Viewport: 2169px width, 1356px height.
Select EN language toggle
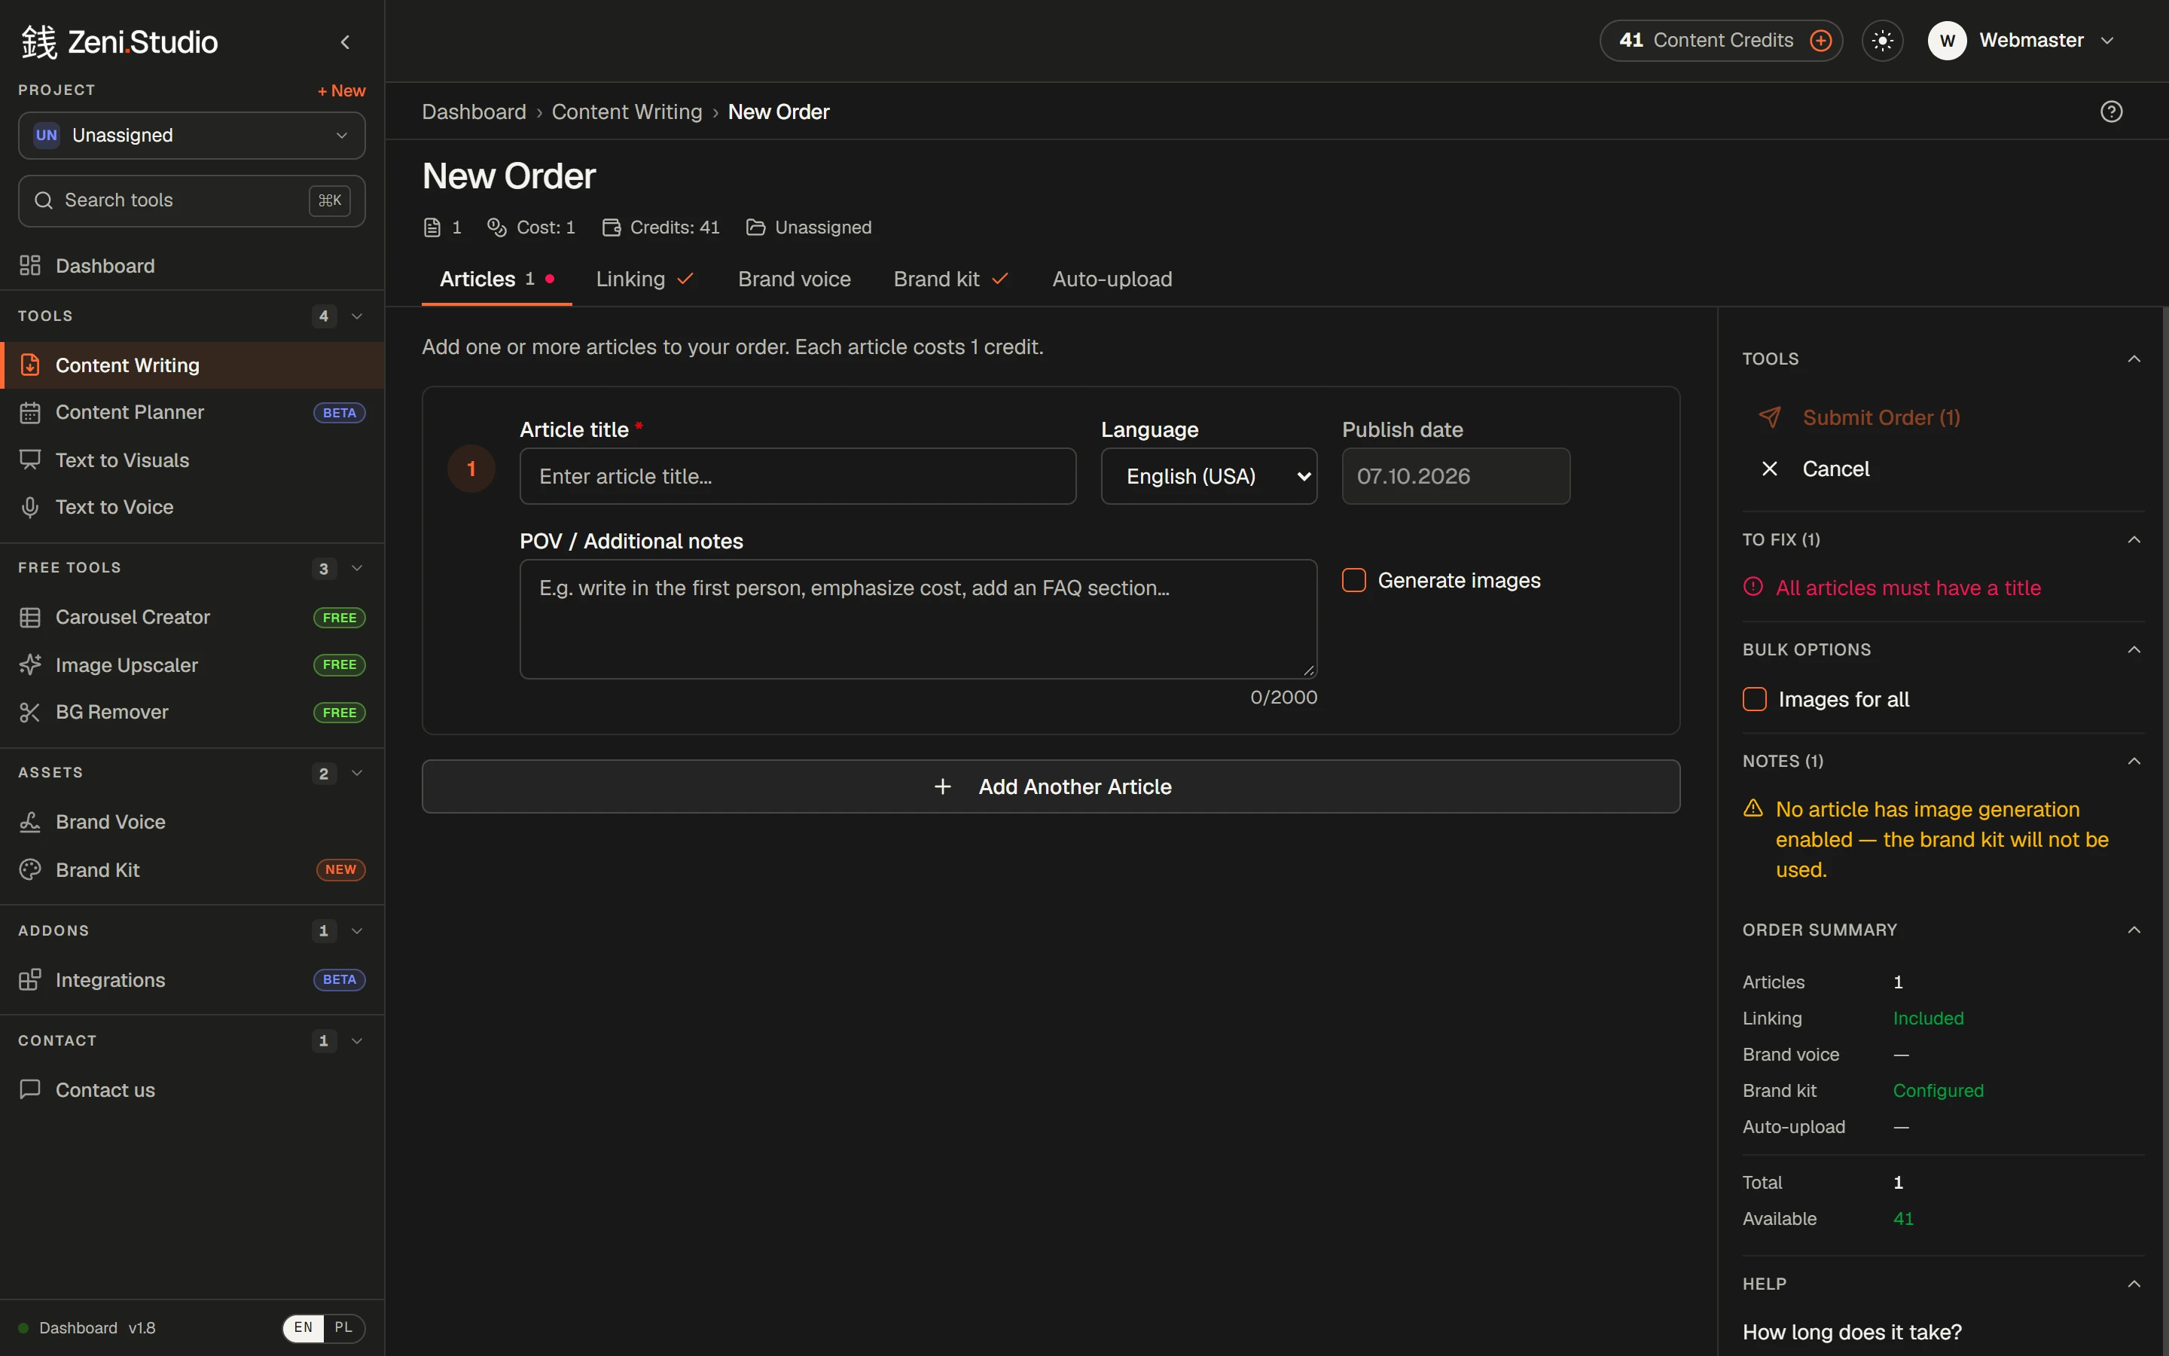click(303, 1327)
